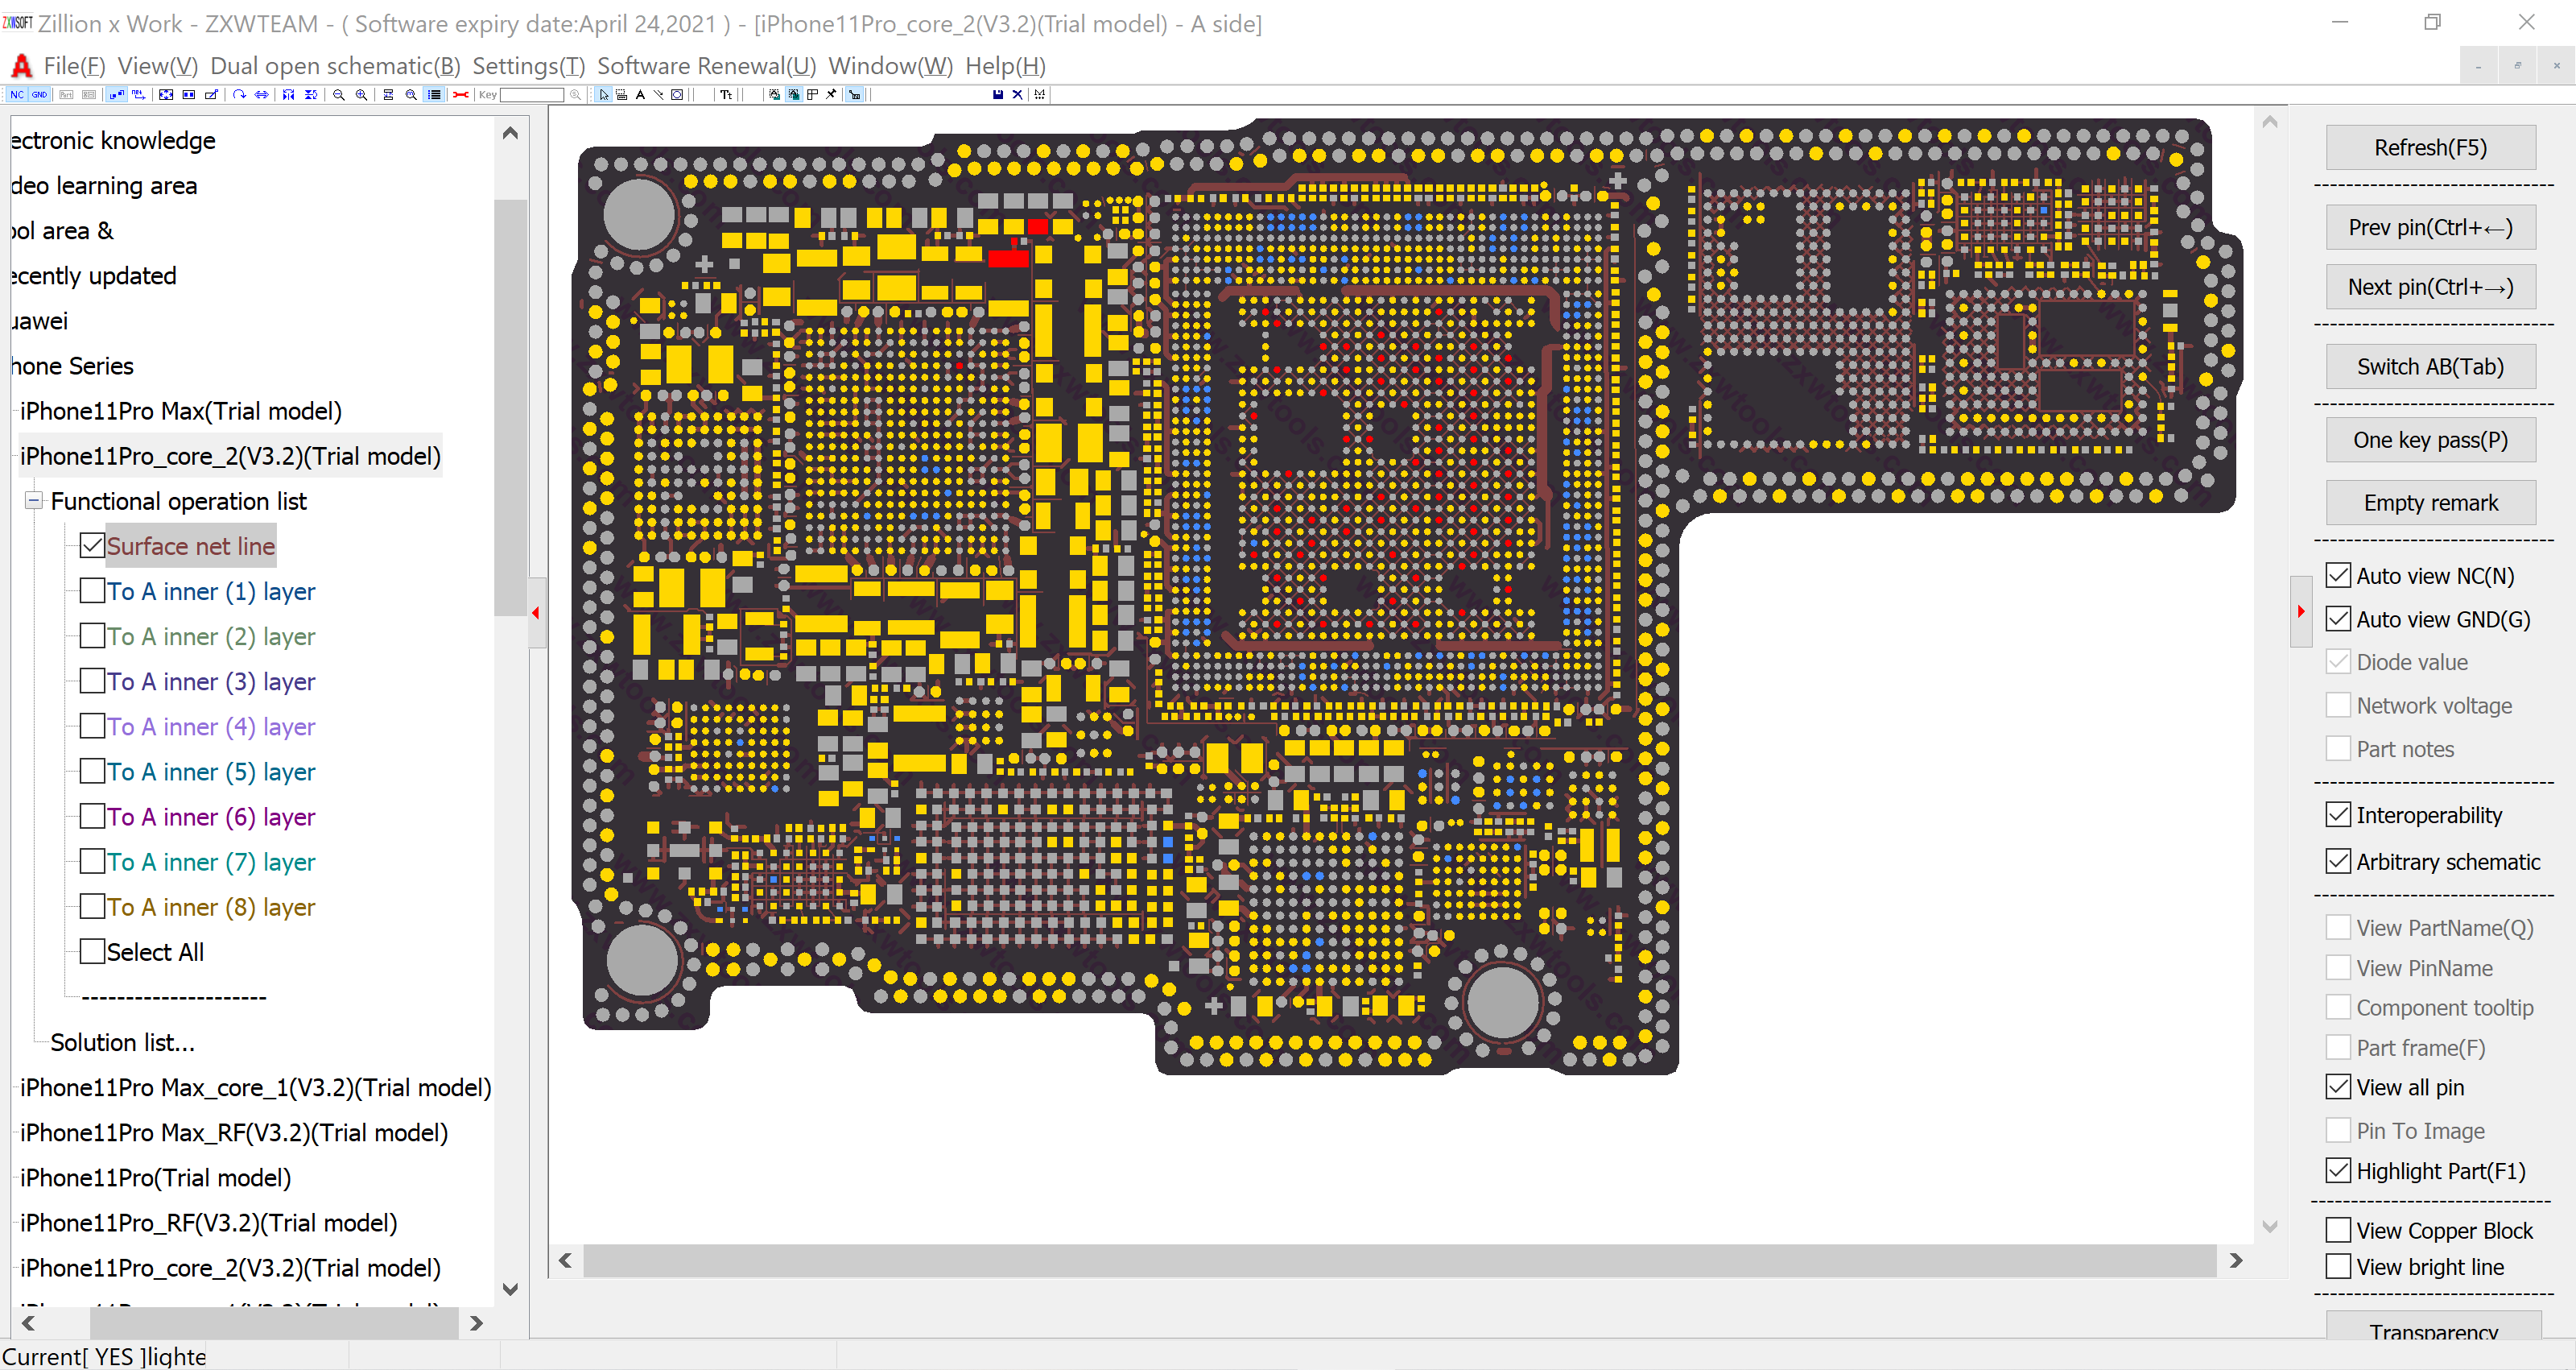Screen dimensions: 2576x1370
Task: Click Next pin navigation button
Action: (x=2428, y=286)
